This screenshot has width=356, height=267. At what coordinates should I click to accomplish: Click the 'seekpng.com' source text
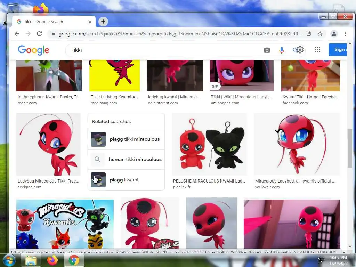(x=30, y=187)
